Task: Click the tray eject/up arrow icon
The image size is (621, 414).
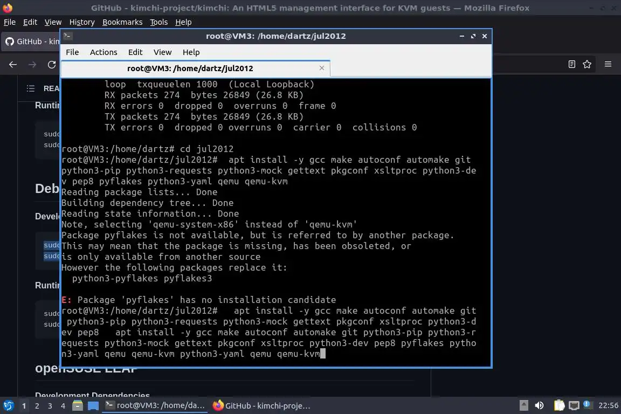Action: click(x=523, y=405)
